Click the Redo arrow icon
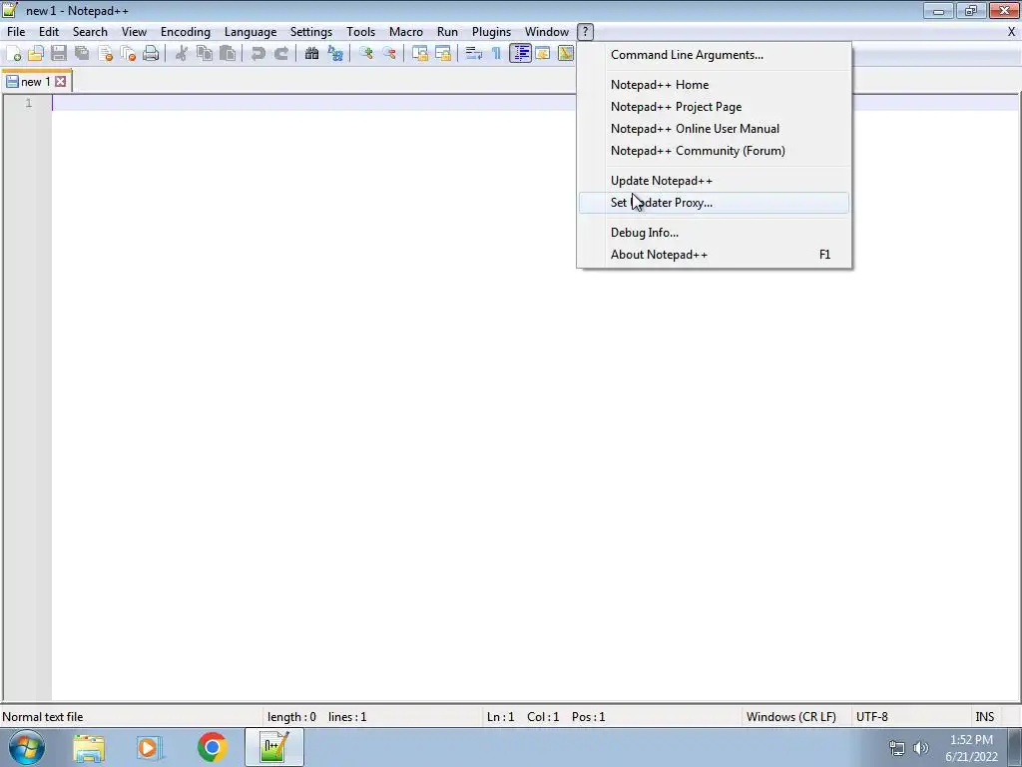The image size is (1022, 767). 280,54
